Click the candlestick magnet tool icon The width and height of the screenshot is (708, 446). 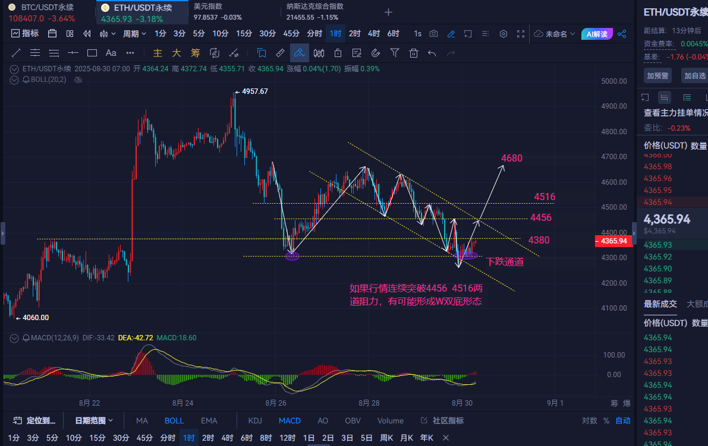[x=319, y=53]
